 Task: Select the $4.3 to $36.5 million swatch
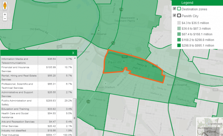(179, 23)
